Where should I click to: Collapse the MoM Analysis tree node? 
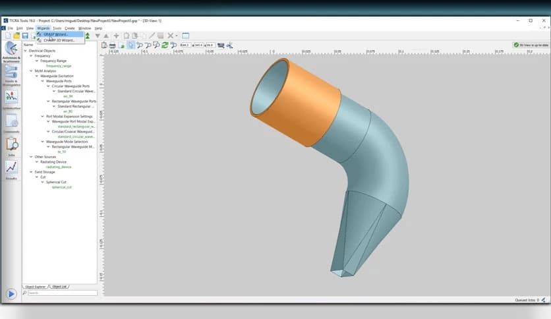tap(31, 71)
